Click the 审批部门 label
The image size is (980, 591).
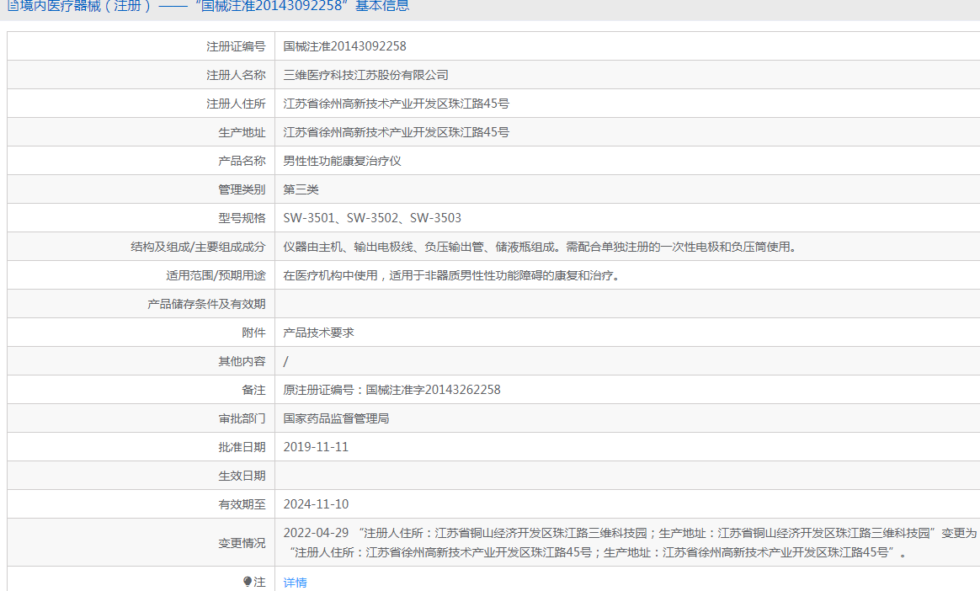(x=242, y=418)
